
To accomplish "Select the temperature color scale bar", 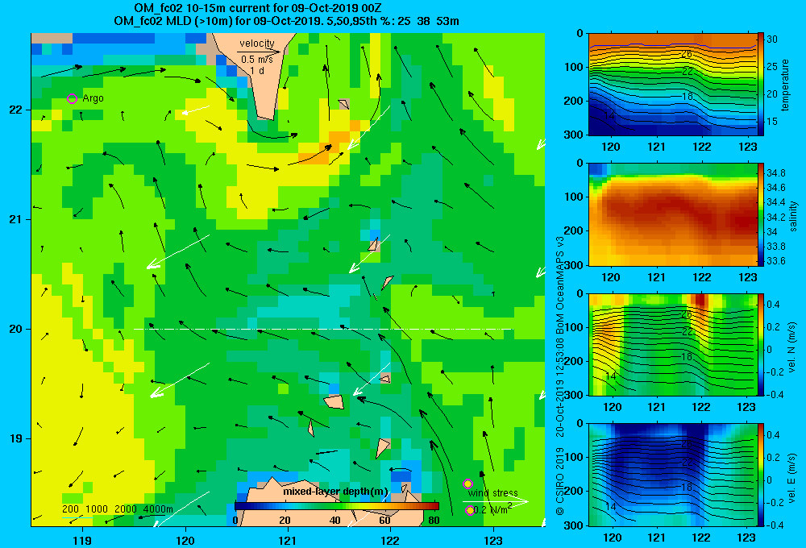I will (760, 84).
